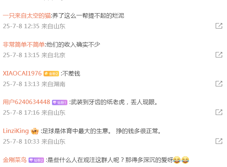227x167 pixels.
Task: Open share icon for 用户6240634448's comment
Action: tap(219, 112)
